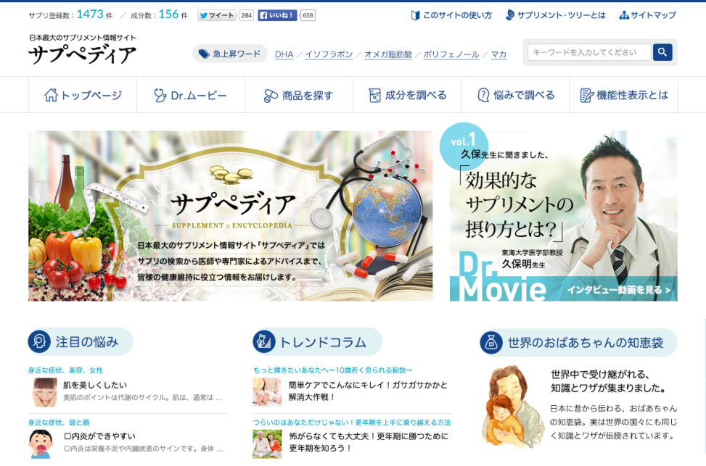Click the サプペディア site logo
706x466 pixels.
[82, 54]
